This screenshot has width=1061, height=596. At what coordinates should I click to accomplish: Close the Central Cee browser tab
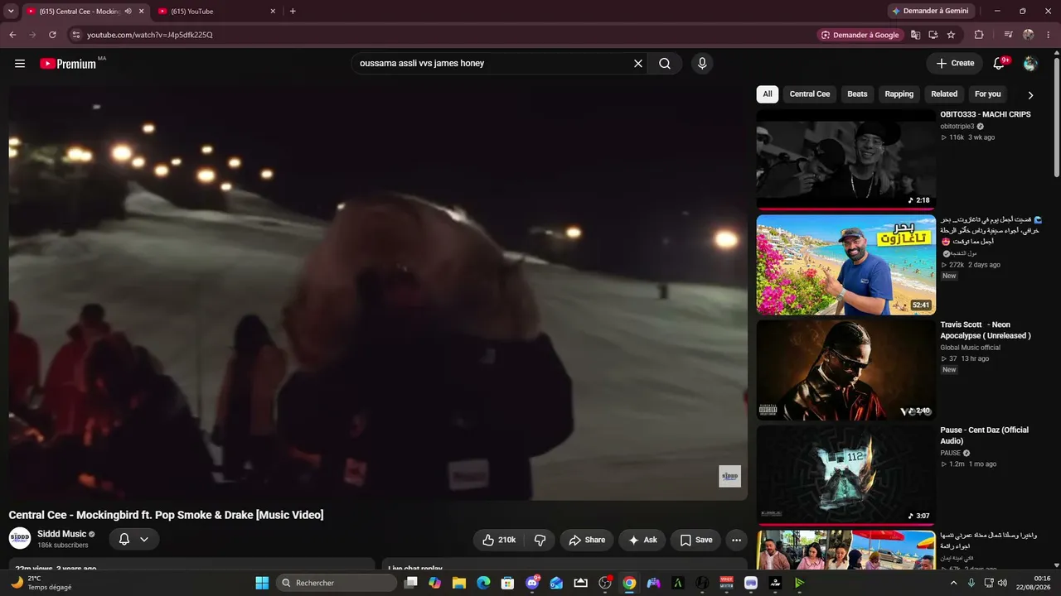(141, 12)
